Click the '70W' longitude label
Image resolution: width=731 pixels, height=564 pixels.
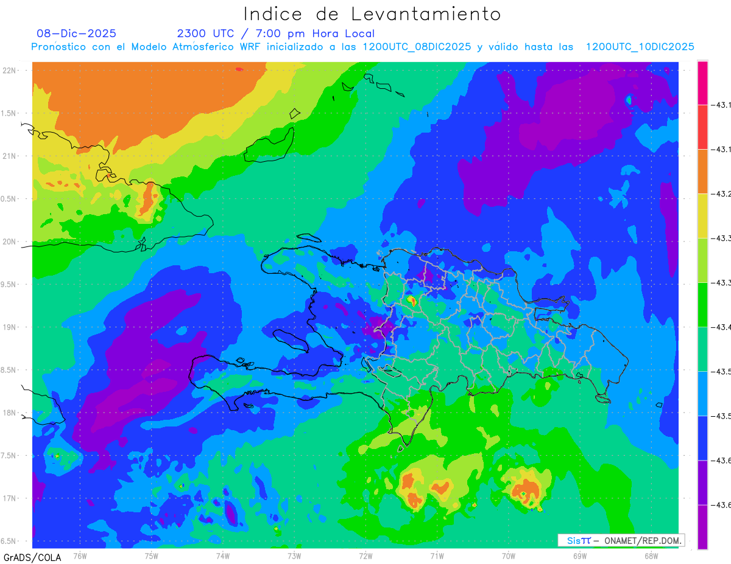point(509,555)
